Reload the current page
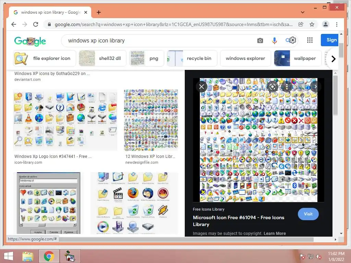Screen dimensions: 351x263 (x=36, y=24)
